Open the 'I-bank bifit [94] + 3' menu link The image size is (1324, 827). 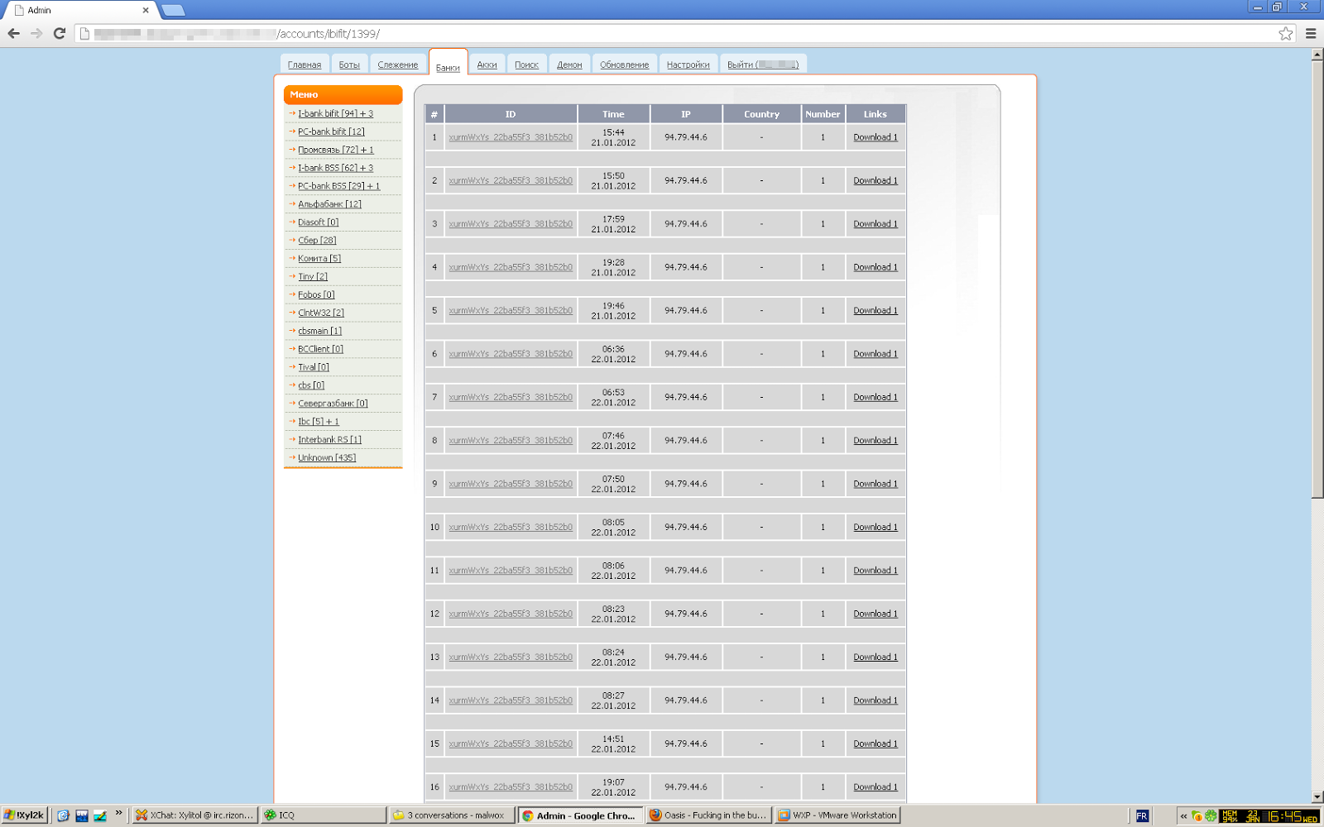click(336, 114)
